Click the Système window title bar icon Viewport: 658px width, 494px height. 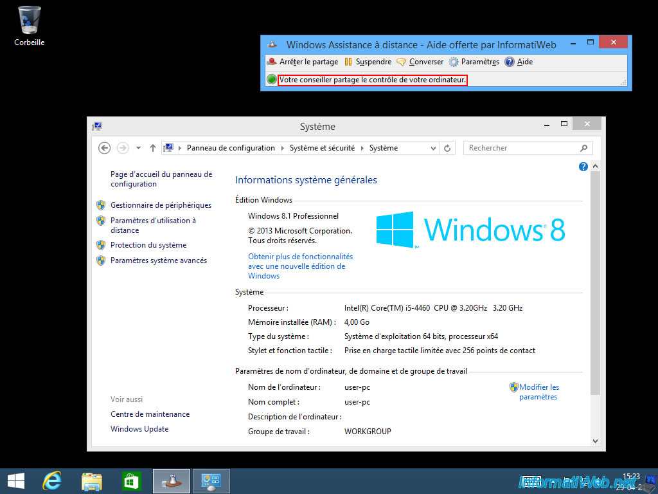[98, 126]
